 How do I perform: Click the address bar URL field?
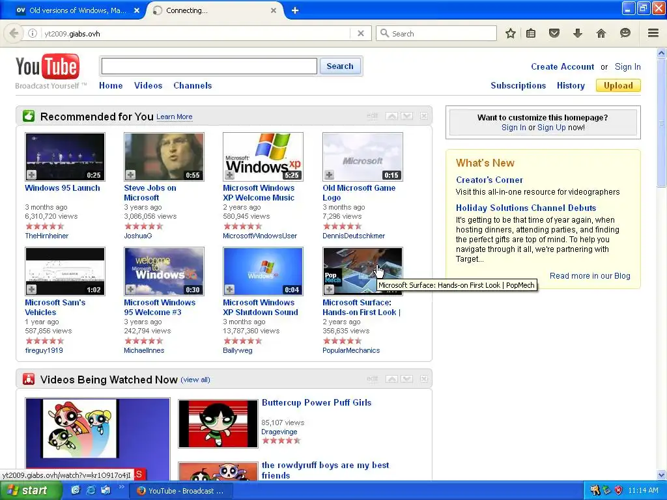(x=195, y=33)
